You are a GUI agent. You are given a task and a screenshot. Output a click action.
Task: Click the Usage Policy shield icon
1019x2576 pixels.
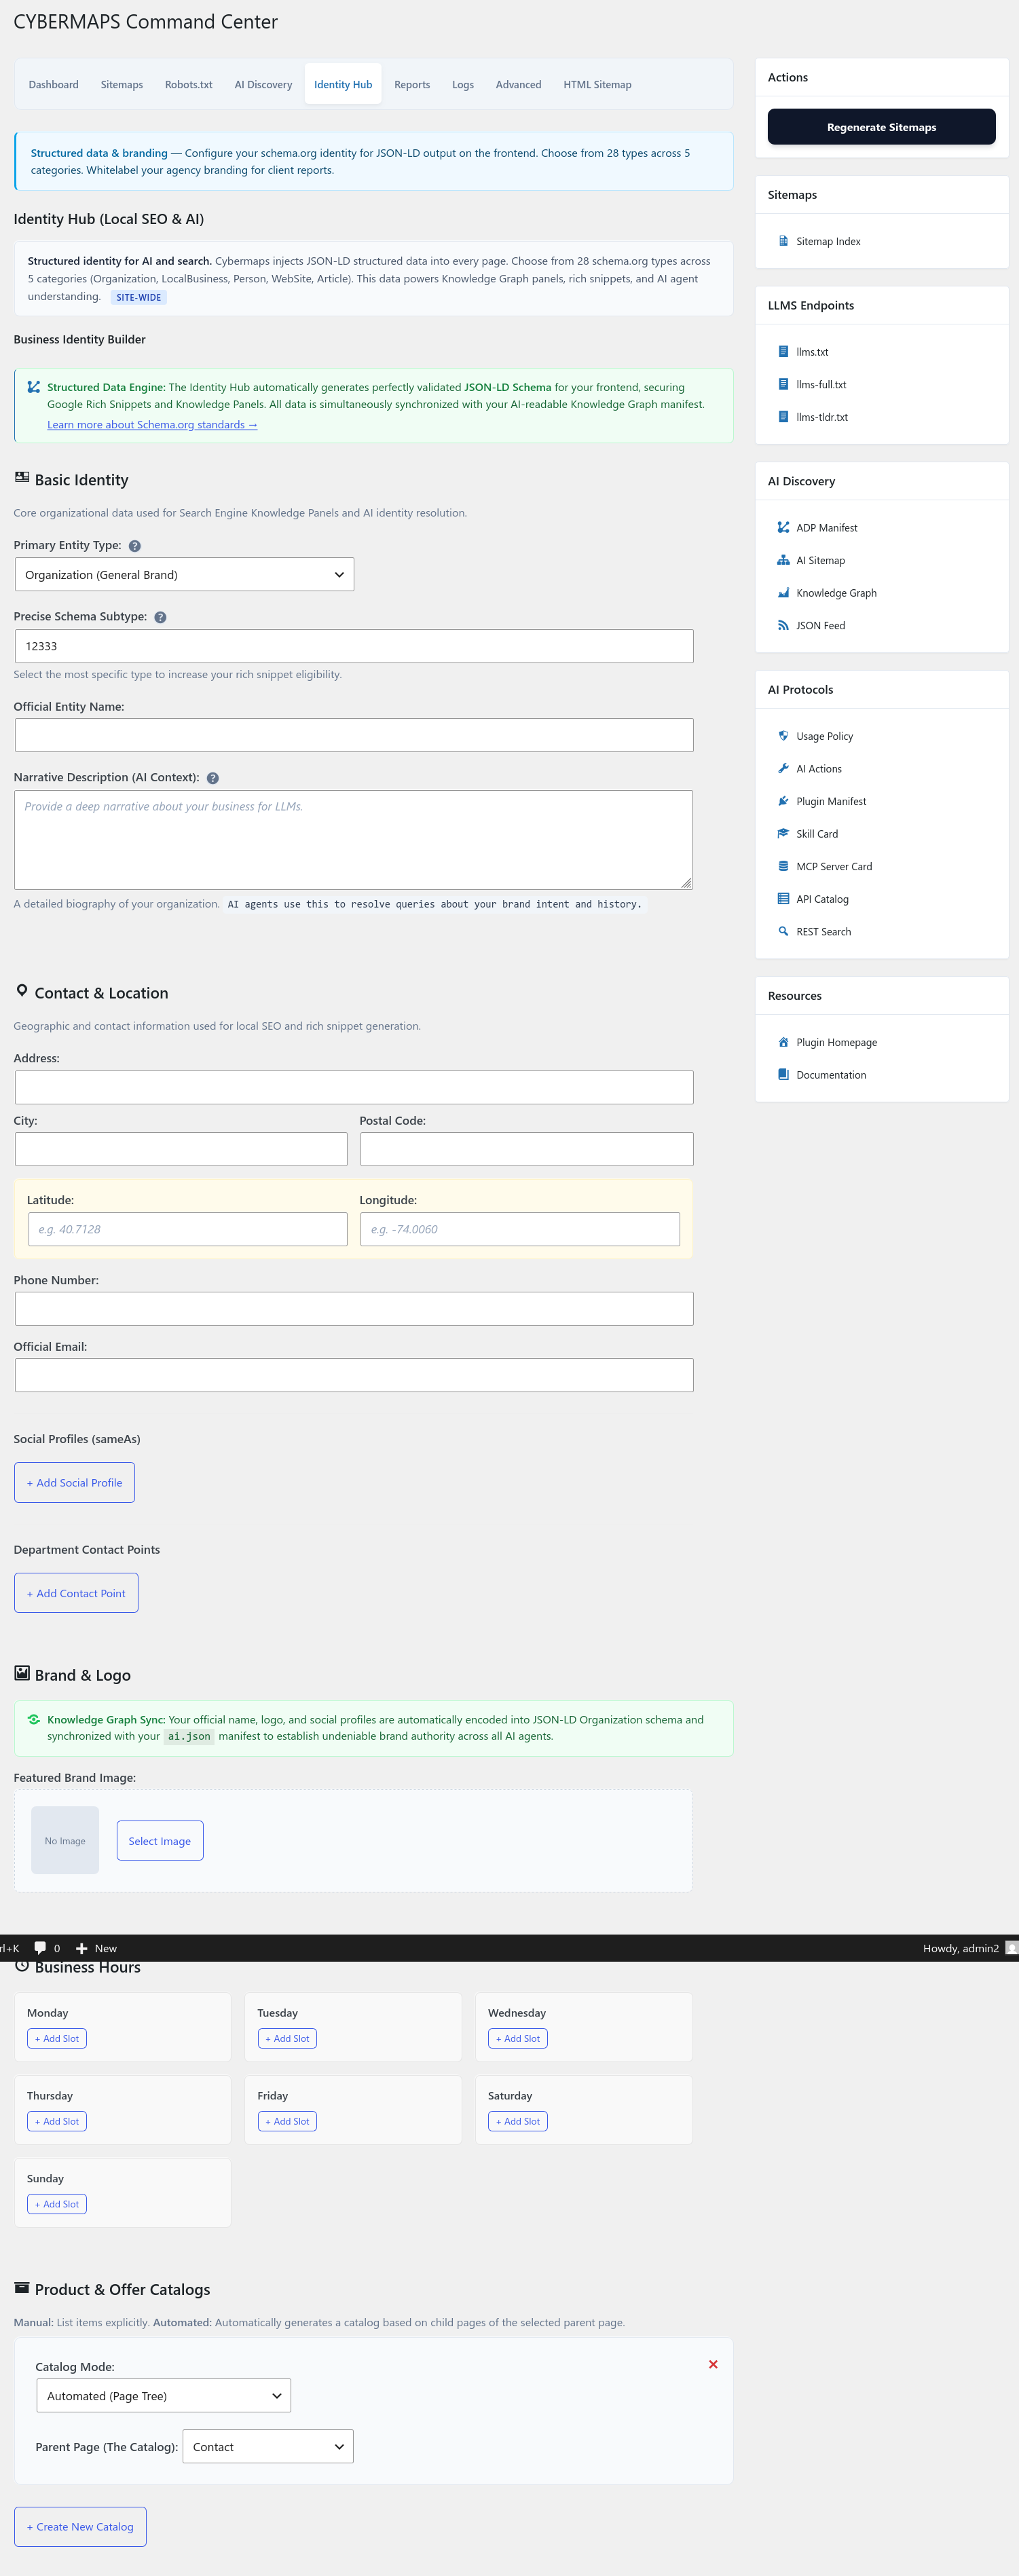[x=783, y=736]
